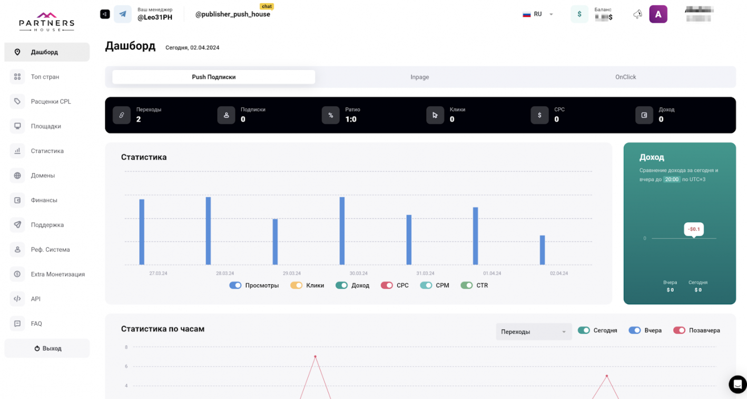
Task: Click the Площадки monitor icon
Action: [x=17, y=126]
